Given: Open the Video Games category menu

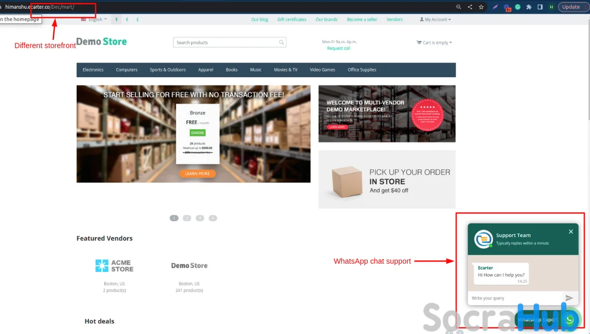Looking at the screenshot, I should pyautogui.click(x=322, y=70).
